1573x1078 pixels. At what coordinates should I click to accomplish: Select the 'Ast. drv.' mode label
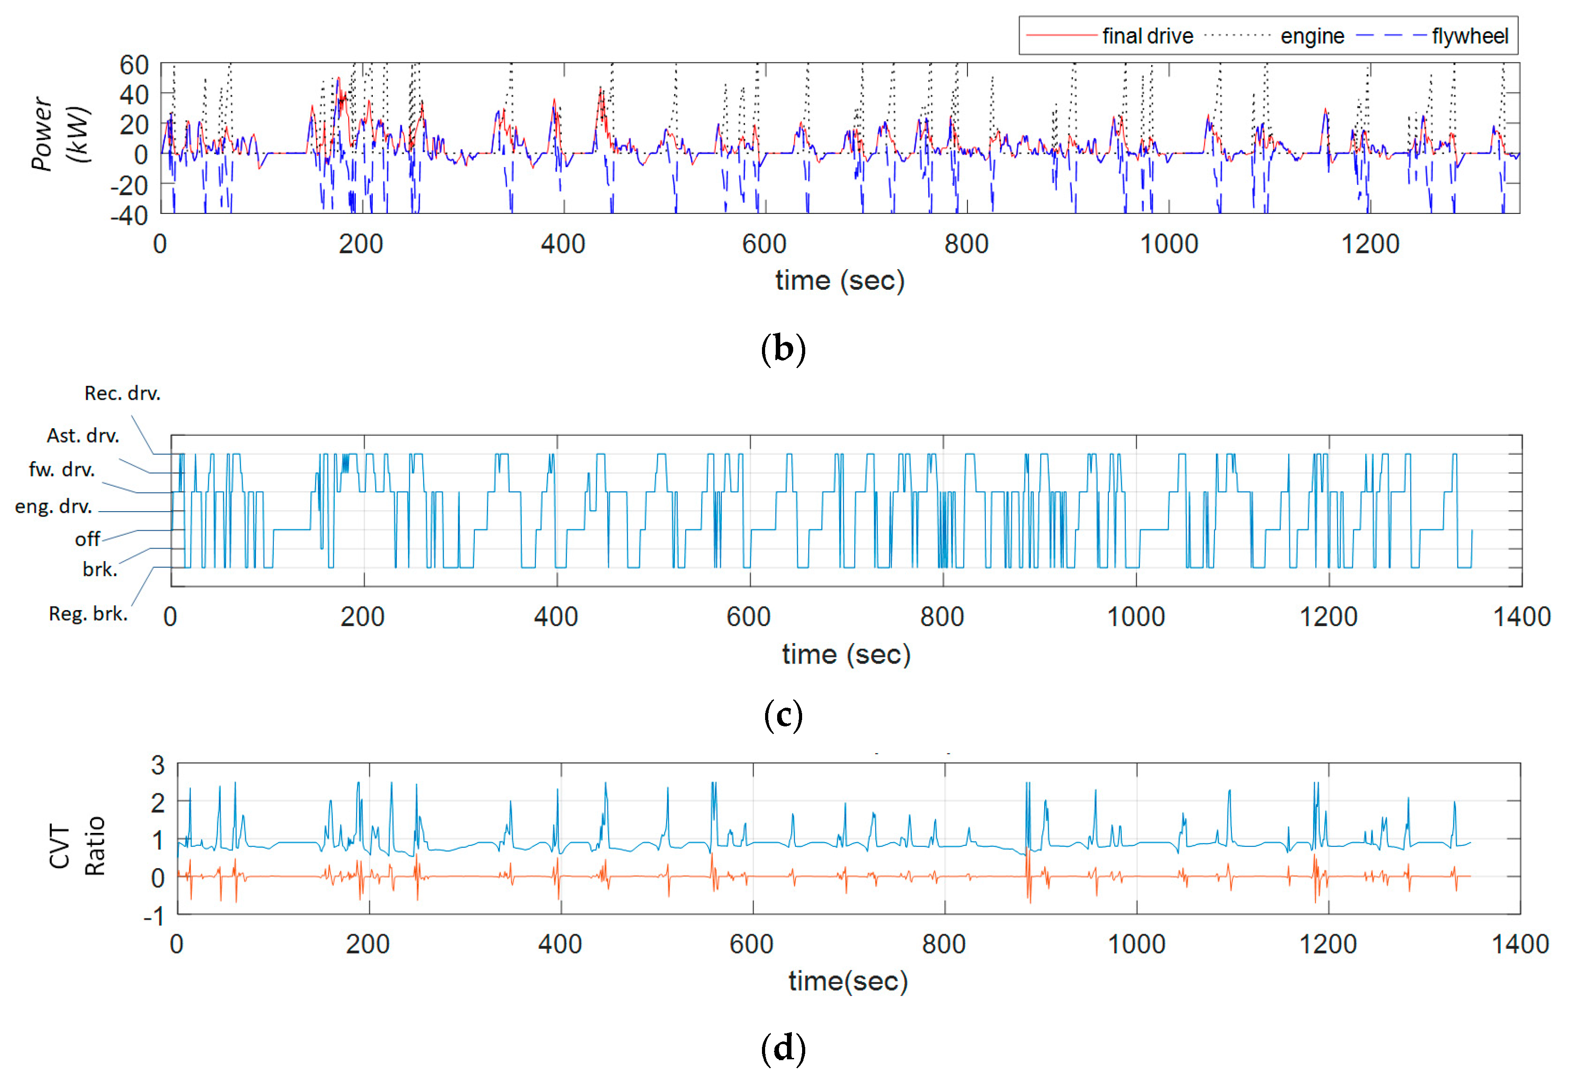point(82,435)
